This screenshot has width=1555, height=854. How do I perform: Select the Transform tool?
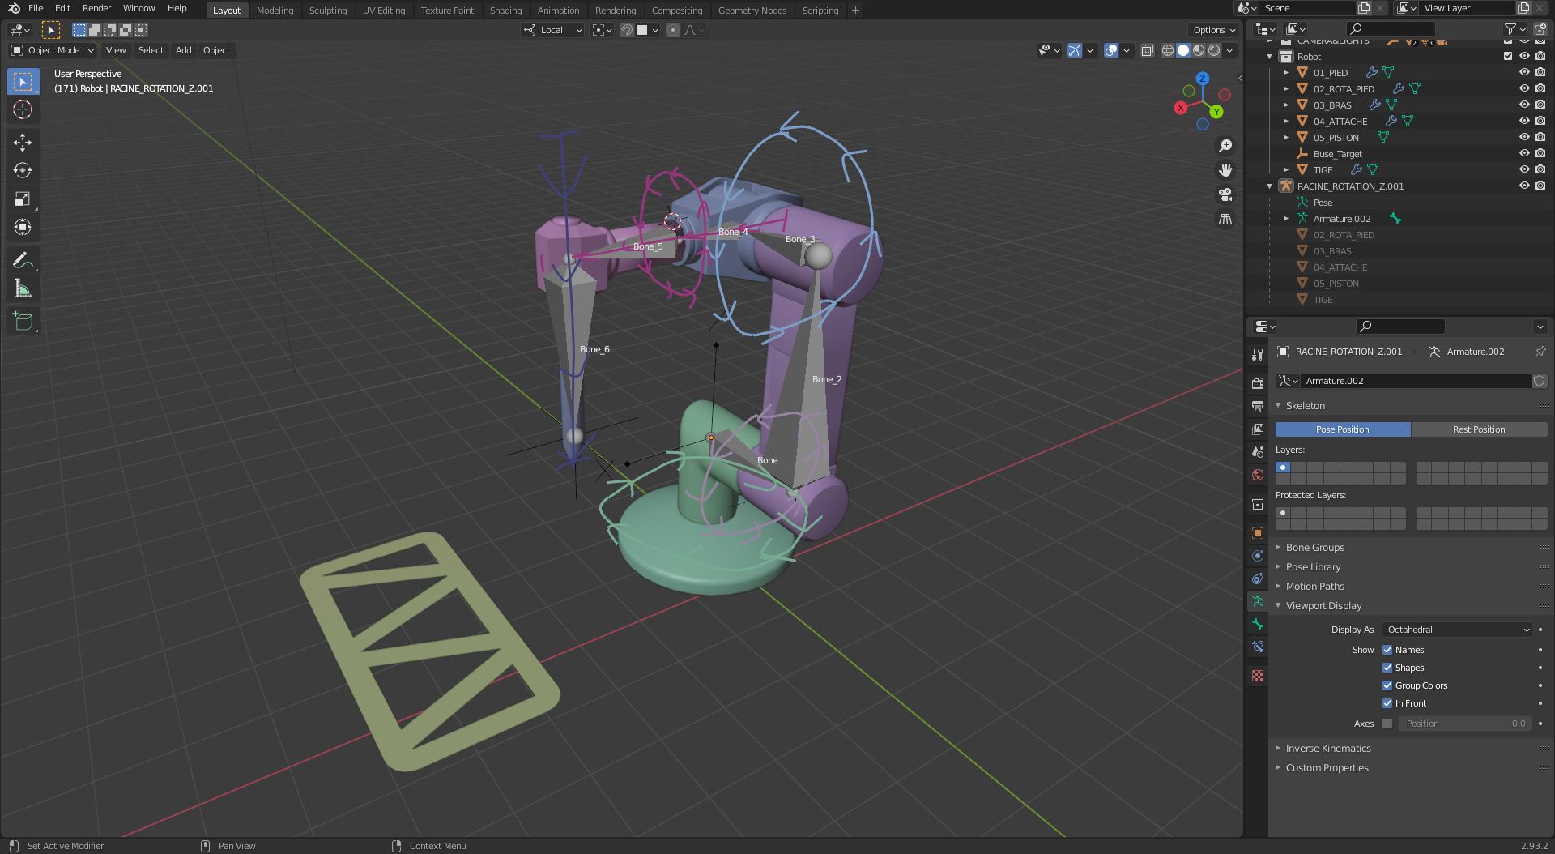23,228
